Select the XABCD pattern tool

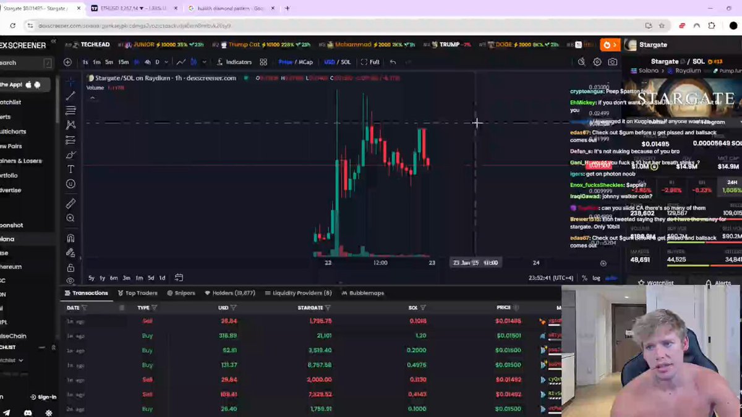[70, 125]
